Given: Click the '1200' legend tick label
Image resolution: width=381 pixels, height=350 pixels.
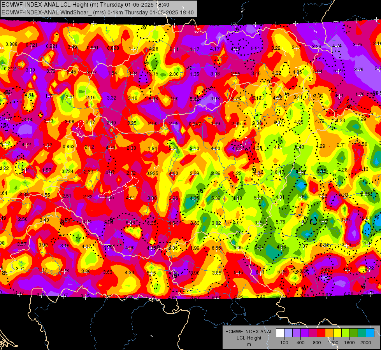Looking at the screenshot, I should tap(333, 343).
